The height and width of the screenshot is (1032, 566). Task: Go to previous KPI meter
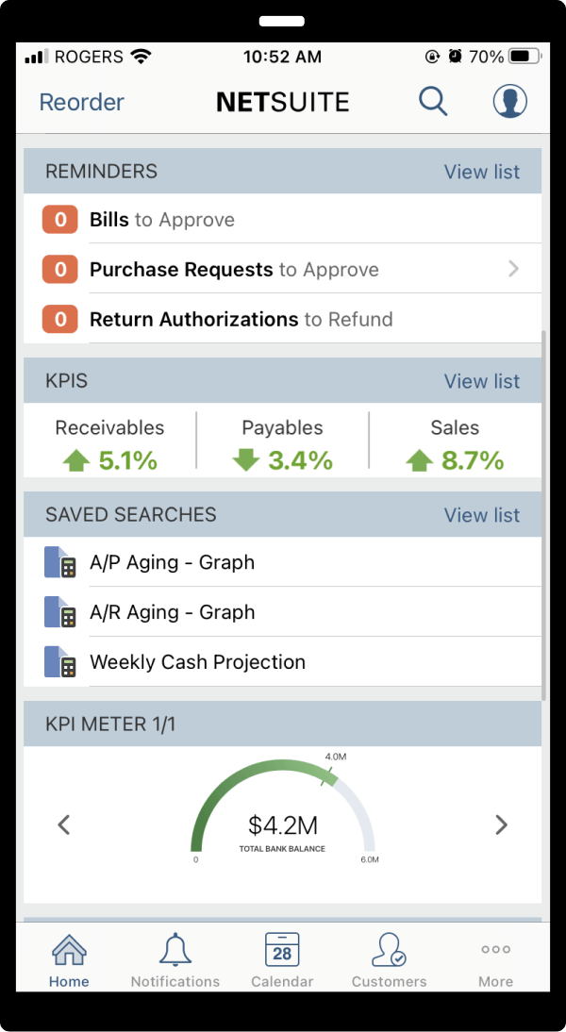64,824
